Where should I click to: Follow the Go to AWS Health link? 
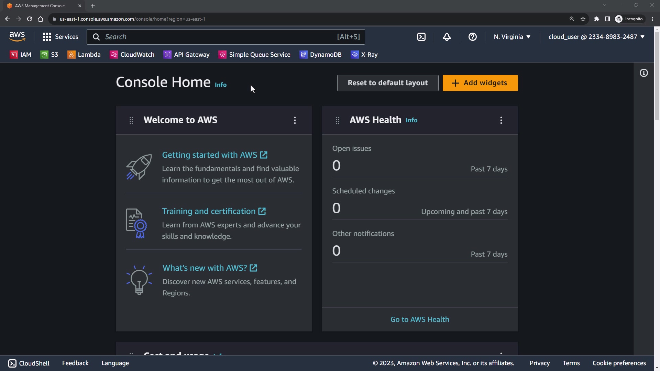click(x=420, y=319)
